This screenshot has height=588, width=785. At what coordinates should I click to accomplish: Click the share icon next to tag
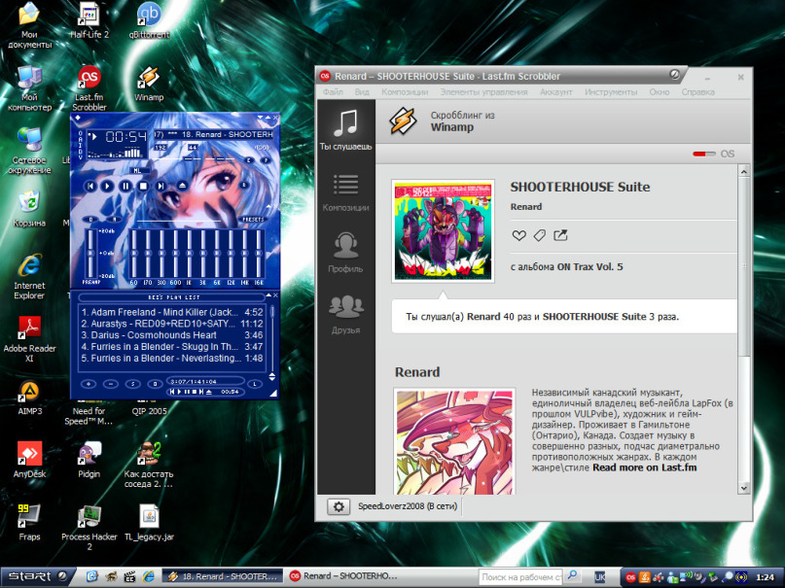click(560, 235)
